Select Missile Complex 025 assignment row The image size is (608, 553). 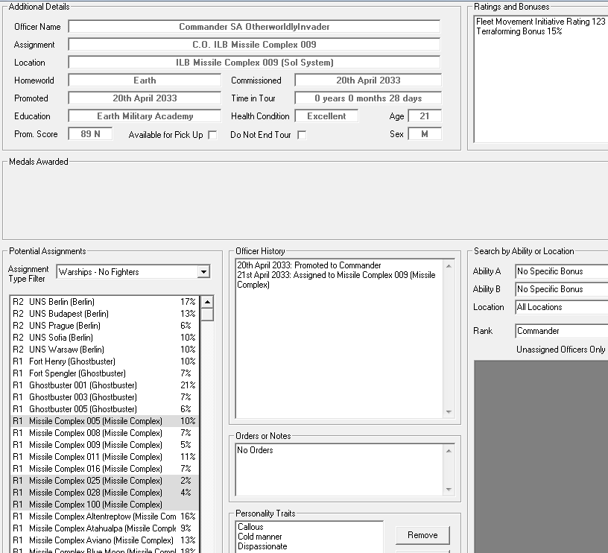point(104,481)
